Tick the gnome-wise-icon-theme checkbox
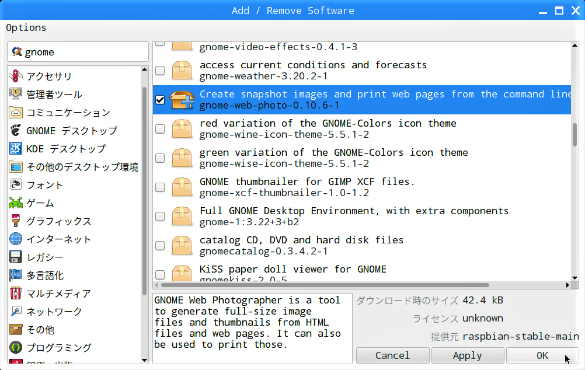Screen dimensions: 585x370 click(x=160, y=158)
